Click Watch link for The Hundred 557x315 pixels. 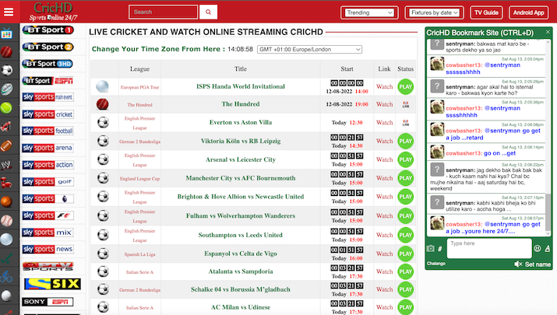tap(384, 104)
